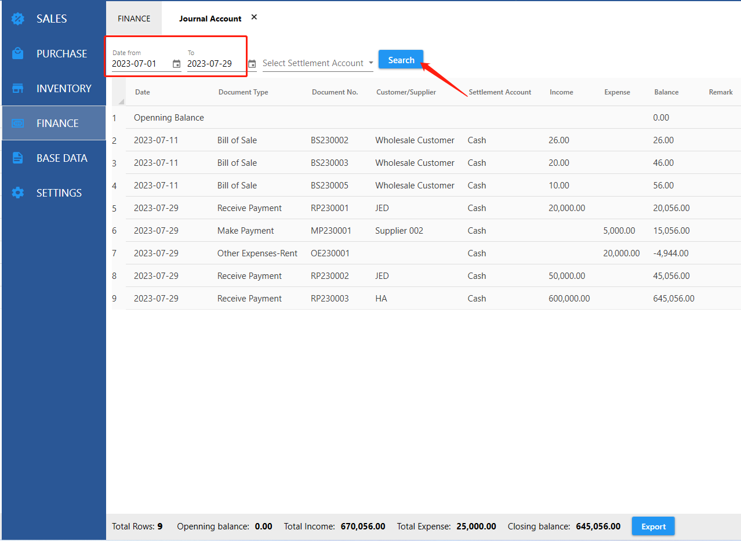
Task: Click the Inventory store icon
Action: pyautogui.click(x=18, y=88)
